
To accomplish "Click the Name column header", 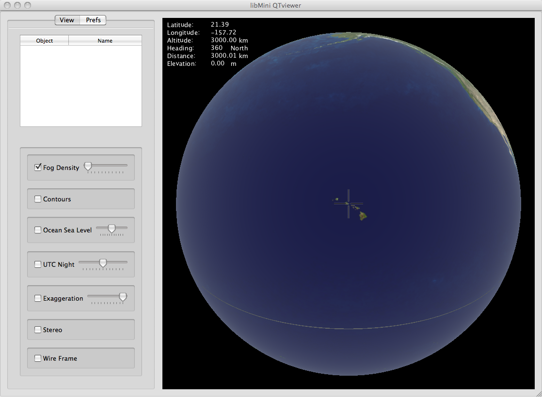I will point(105,40).
